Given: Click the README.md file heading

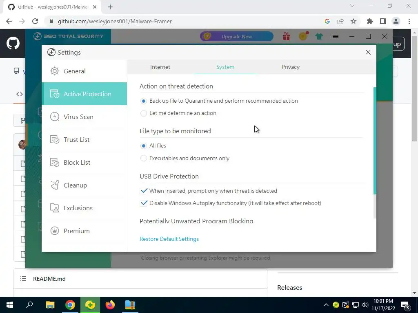Looking at the screenshot, I should [x=49, y=279].
